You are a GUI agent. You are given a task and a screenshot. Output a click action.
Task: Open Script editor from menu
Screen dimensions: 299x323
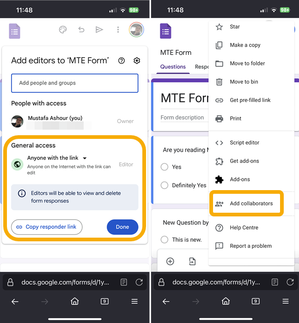pyautogui.click(x=251, y=143)
